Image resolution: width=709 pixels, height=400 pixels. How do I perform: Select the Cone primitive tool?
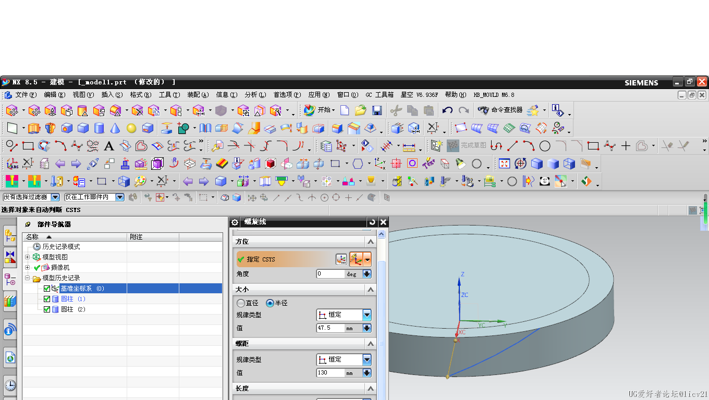[x=115, y=128]
